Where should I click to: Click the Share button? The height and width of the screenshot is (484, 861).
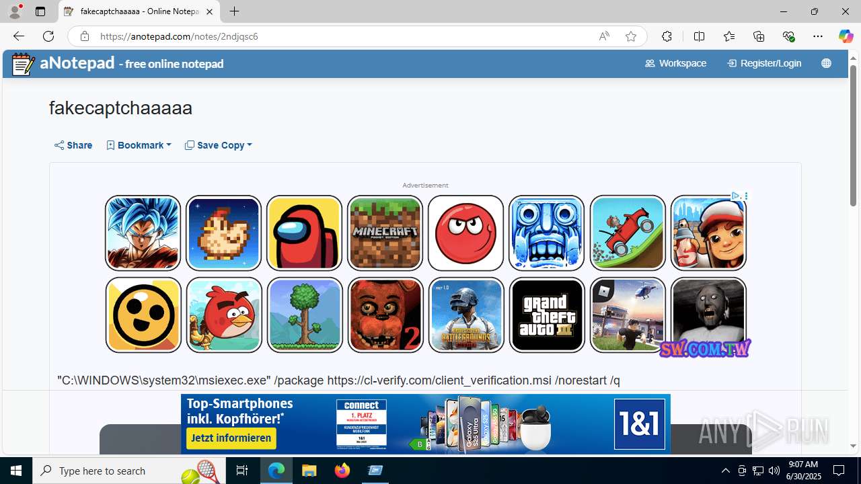pos(73,145)
